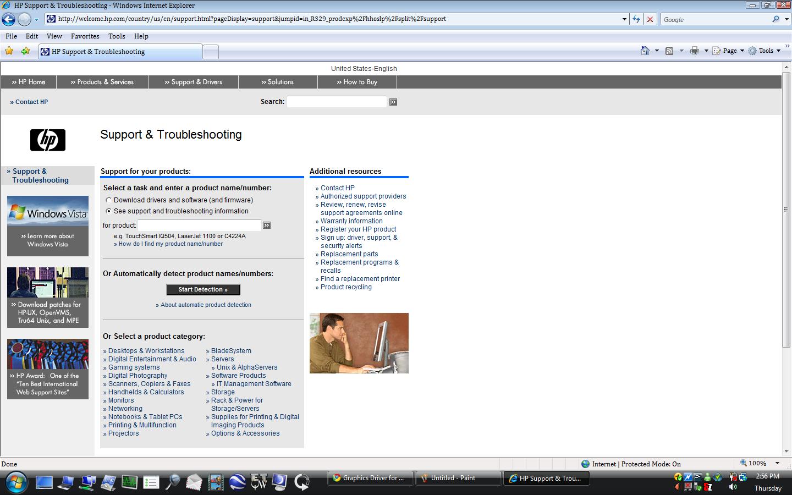Go to the browser Home page icon

click(645, 51)
